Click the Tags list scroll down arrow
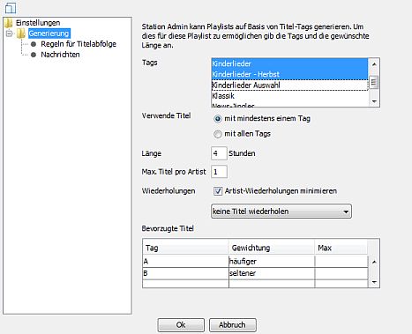Screen dimensions: 412x334 (374, 101)
